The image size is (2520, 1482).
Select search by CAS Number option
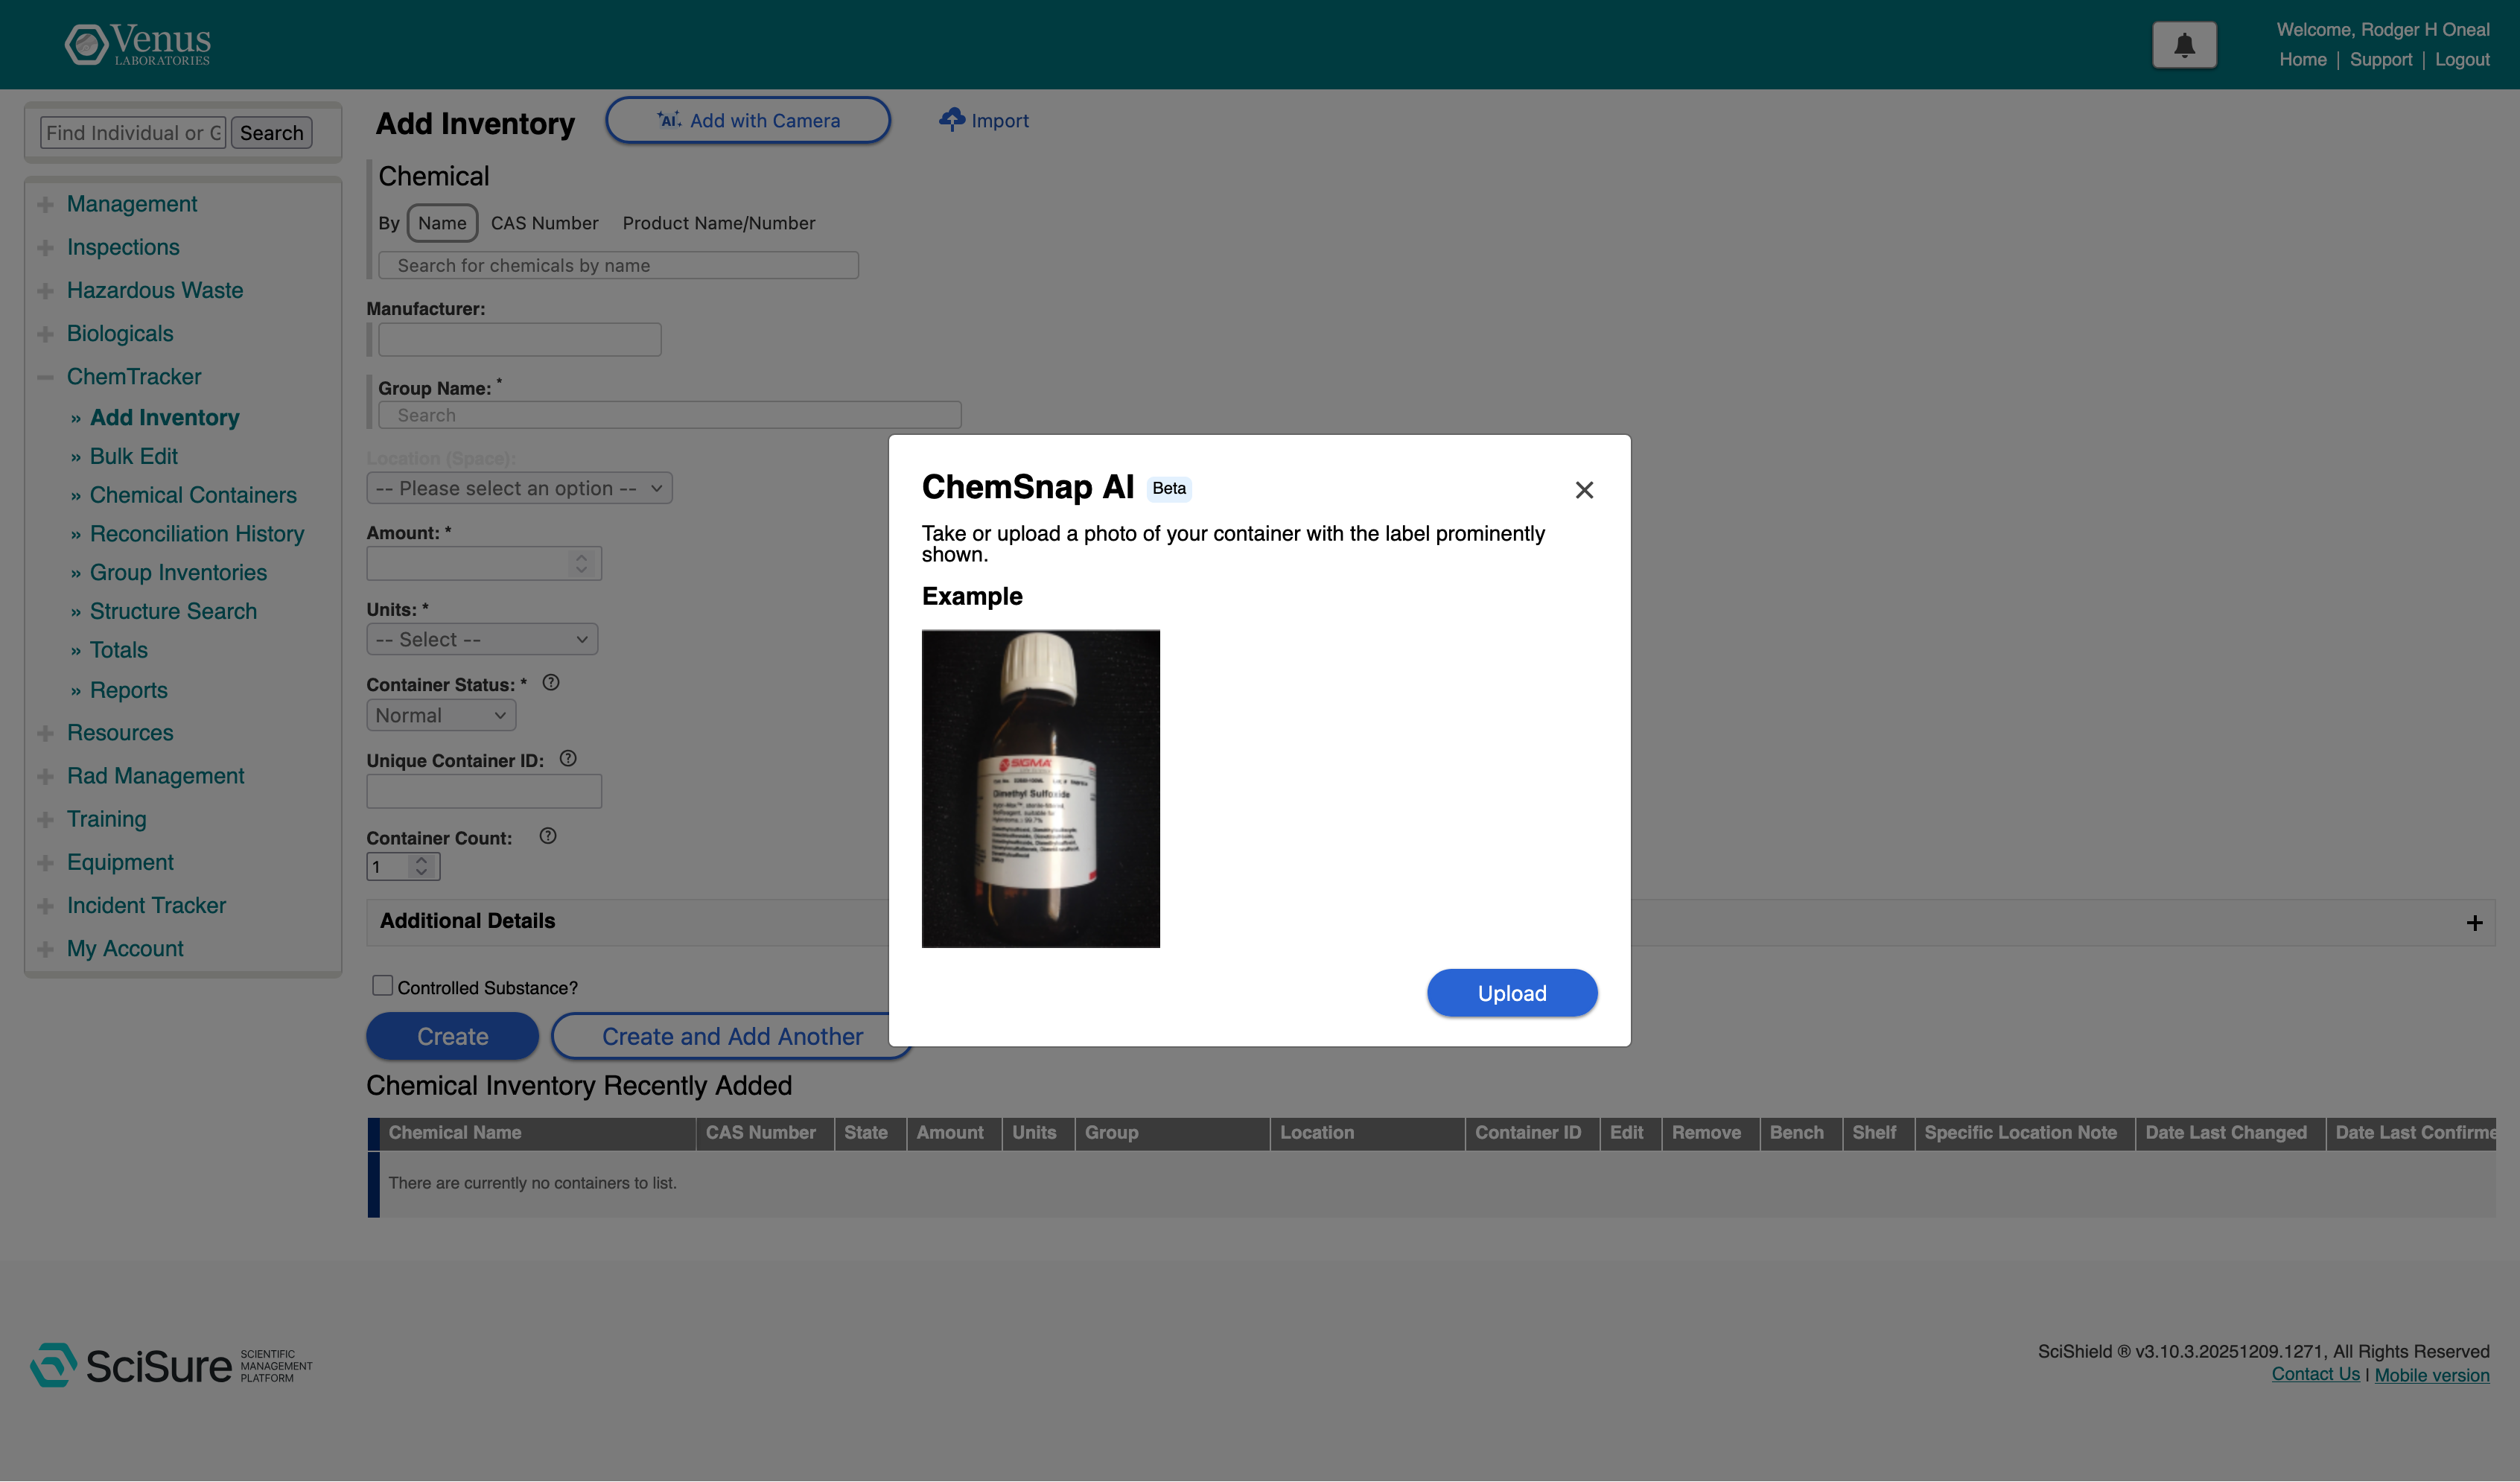click(544, 223)
